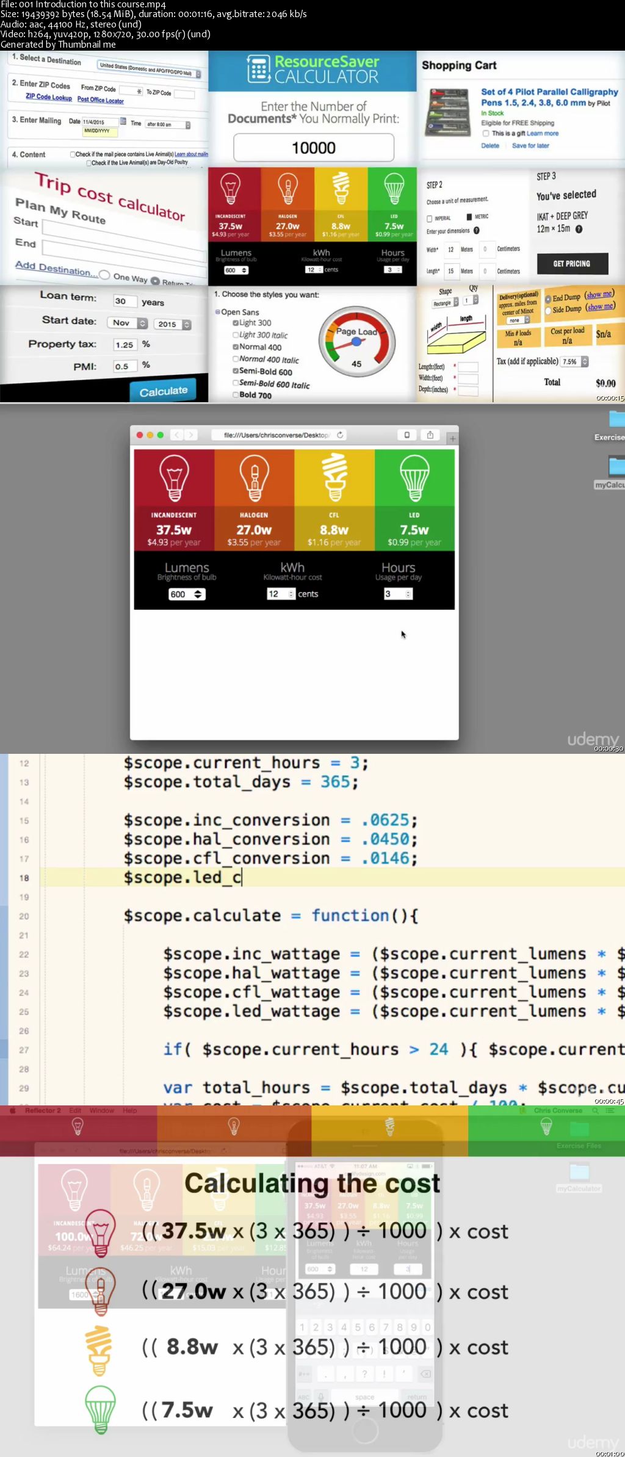Click the Incandescent bulb icon in the browser window
The width and height of the screenshot is (625, 1457).
pyautogui.click(x=174, y=478)
